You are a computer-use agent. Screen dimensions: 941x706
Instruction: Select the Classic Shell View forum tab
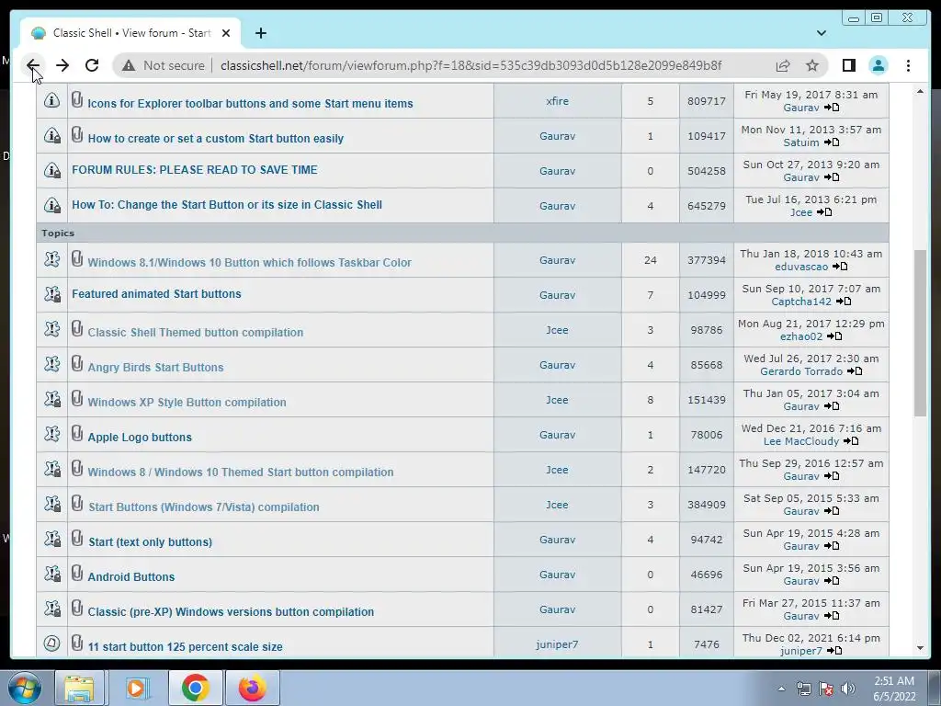[130, 33]
